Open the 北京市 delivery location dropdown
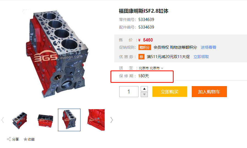The image size is (247, 148). tap(151, 68)
